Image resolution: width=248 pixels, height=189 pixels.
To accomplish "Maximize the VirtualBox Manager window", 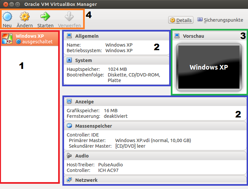I will click(x=17, y=4).
